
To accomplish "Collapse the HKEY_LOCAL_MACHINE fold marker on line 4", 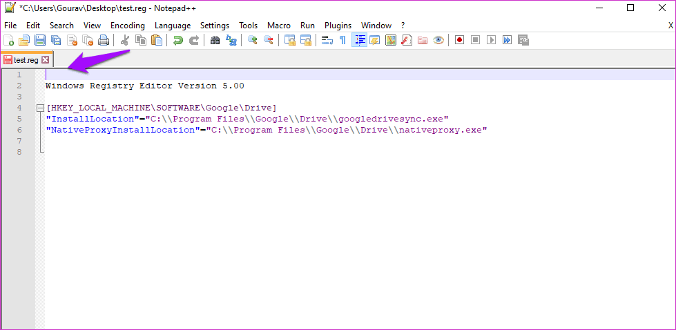I will tap(40, 108).
